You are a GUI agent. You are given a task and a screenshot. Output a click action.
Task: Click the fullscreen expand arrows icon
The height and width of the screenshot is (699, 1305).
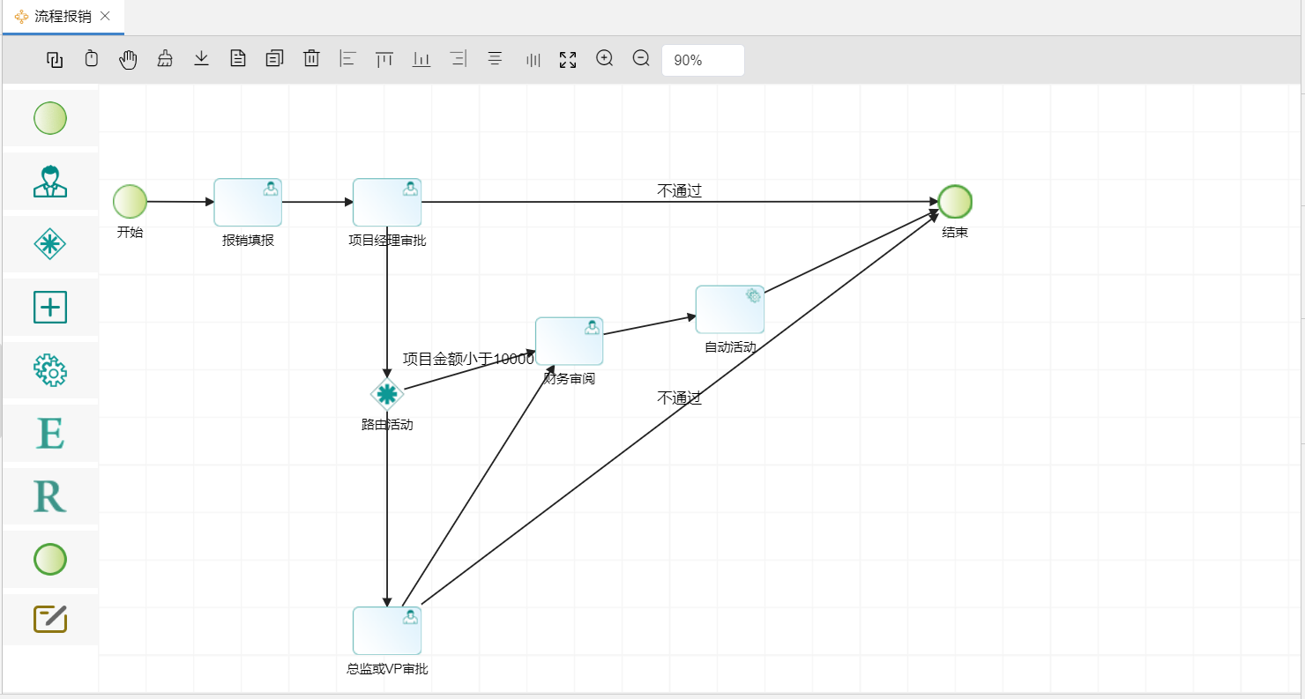[x=568, y=60]
